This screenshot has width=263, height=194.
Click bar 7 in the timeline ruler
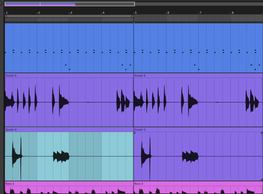200,13
